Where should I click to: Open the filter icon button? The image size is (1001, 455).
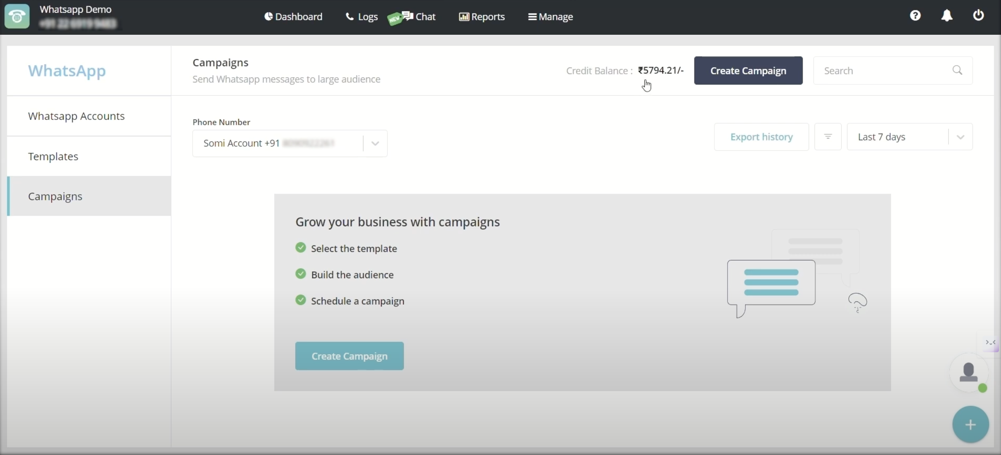point(828,137)
